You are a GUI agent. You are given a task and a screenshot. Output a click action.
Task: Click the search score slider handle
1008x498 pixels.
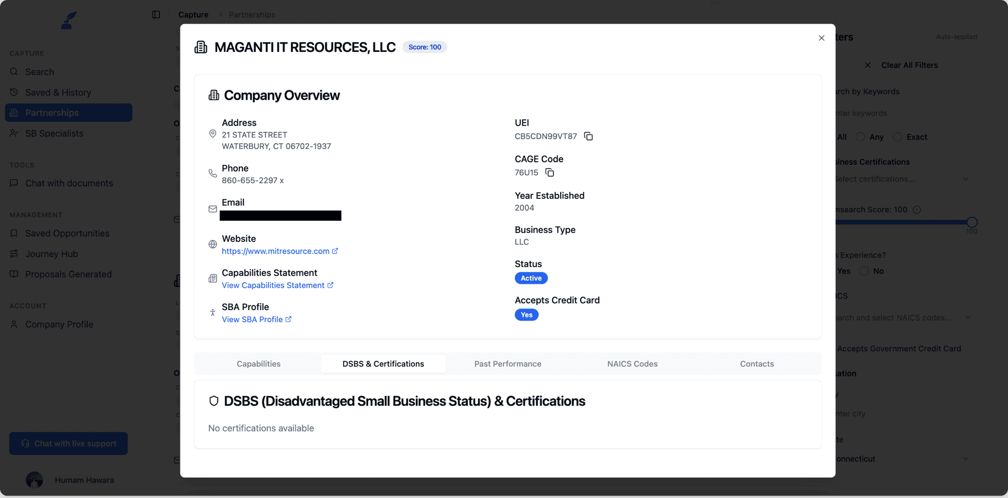[971, 222]
